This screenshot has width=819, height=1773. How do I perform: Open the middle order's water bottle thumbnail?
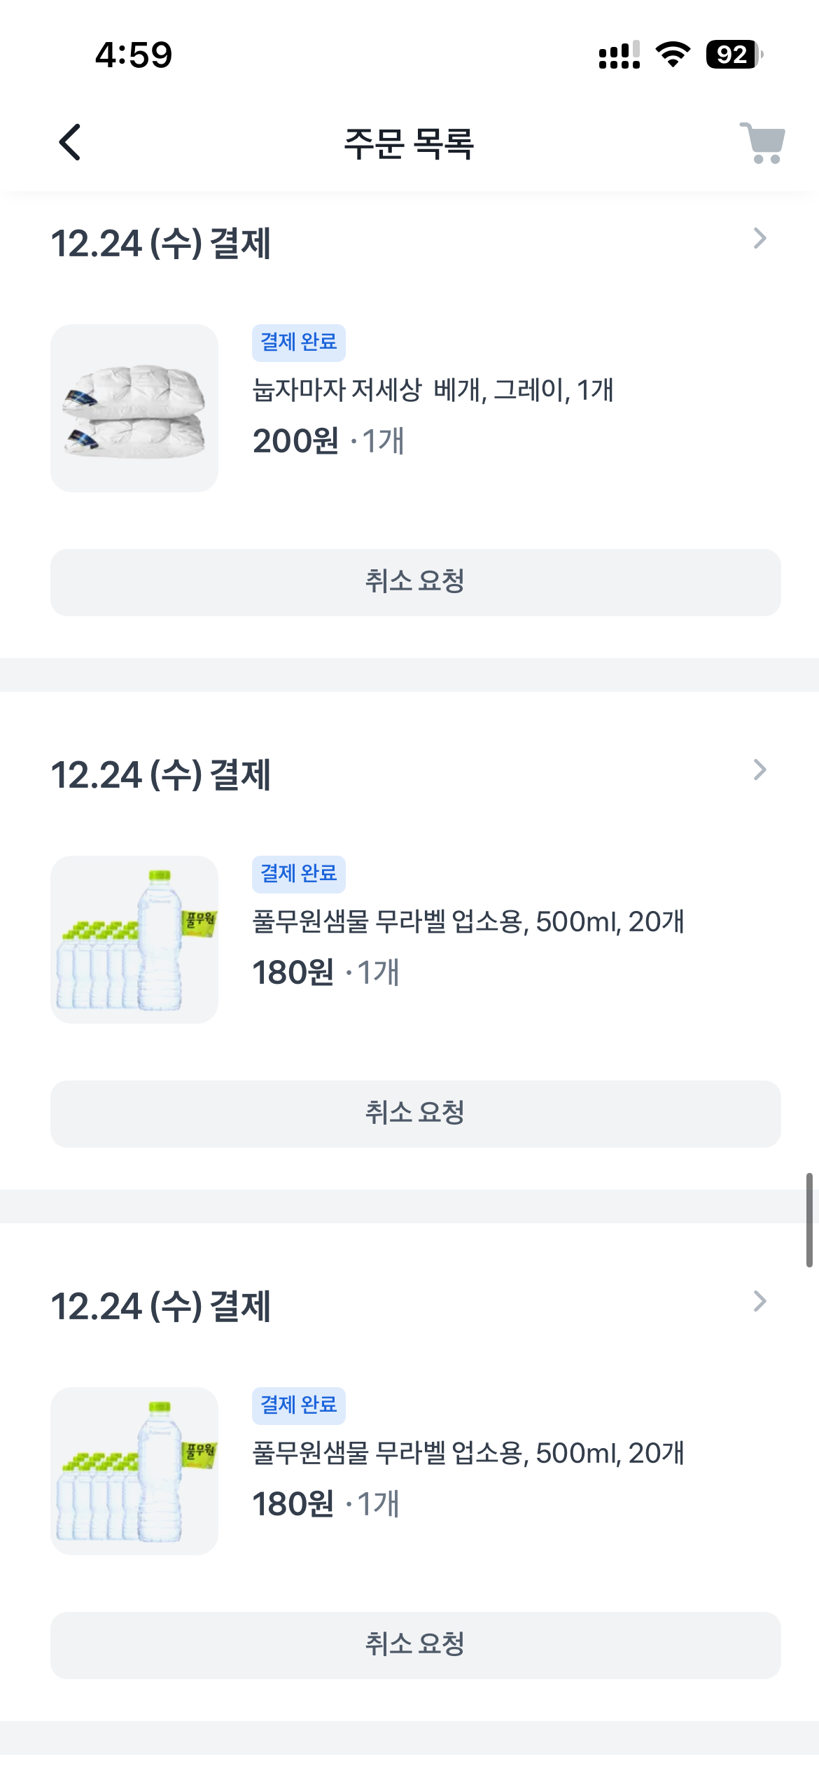click(x=134, y=940)
